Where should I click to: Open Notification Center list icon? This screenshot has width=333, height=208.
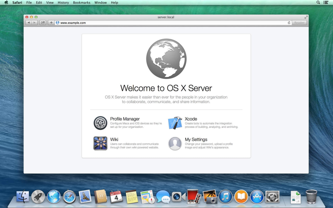(326, 3)
